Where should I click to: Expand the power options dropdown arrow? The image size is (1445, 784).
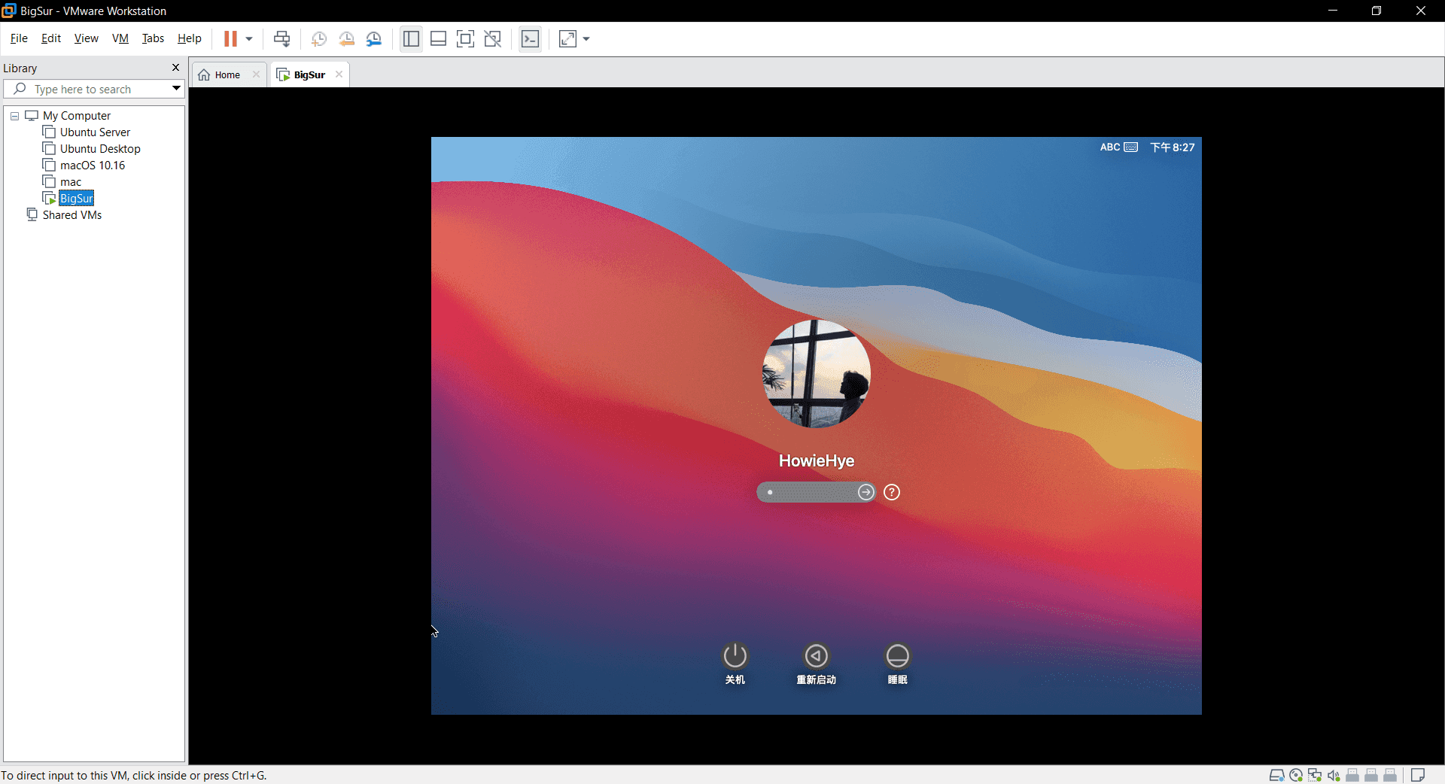(249, 39)
